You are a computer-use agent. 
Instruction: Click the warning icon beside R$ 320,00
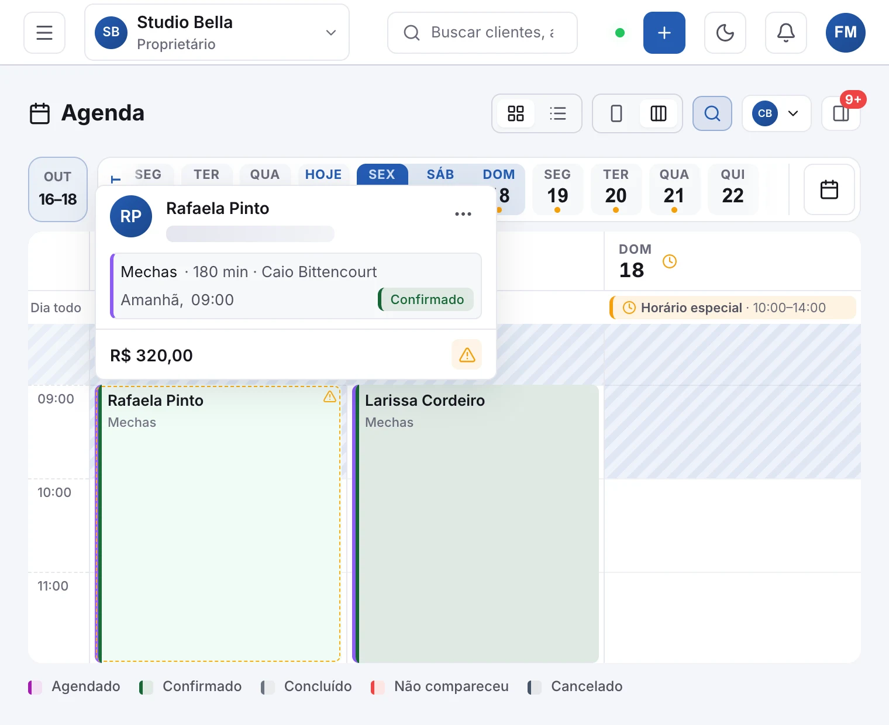[467, 354]
